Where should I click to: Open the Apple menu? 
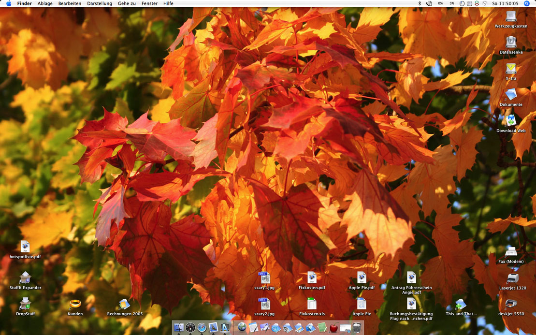tap(9, 3)
